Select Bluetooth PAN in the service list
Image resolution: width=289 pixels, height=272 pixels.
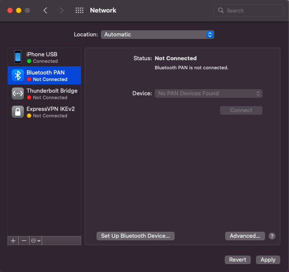(x=44, y=75)
